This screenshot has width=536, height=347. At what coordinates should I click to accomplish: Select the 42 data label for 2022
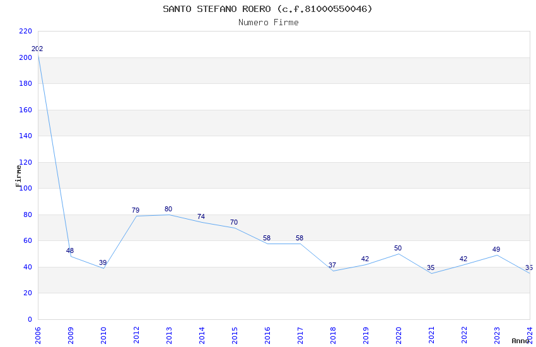coord(463,259)
